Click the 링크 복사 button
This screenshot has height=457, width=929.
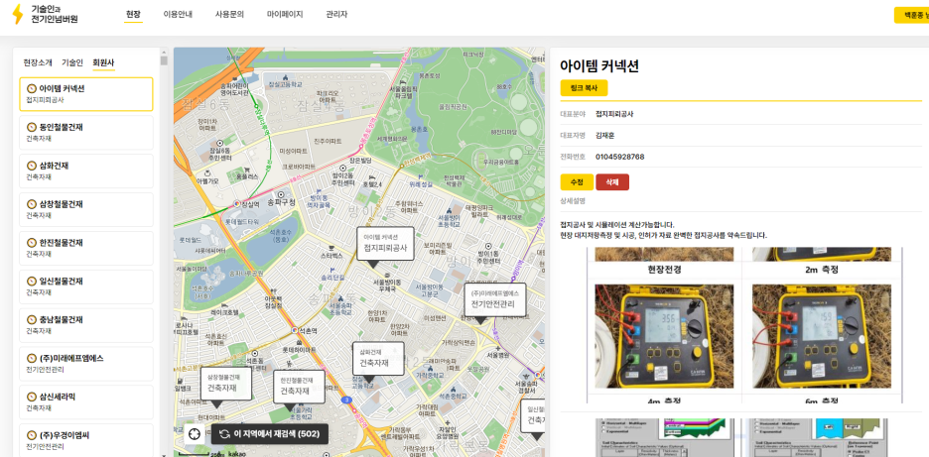click(585, 88)
